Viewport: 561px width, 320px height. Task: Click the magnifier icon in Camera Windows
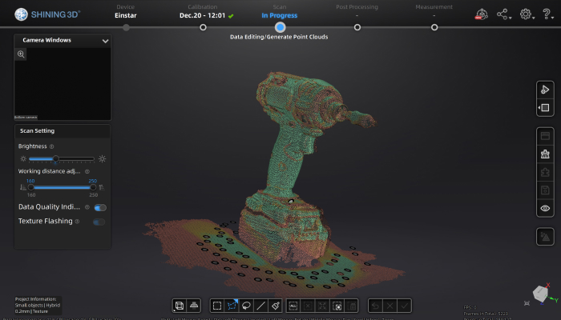(x=22, y=54)
